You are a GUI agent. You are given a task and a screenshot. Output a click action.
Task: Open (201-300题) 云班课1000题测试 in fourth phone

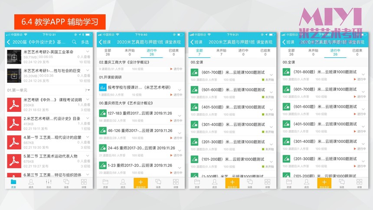pyautogui.click(x=324, y=162)
